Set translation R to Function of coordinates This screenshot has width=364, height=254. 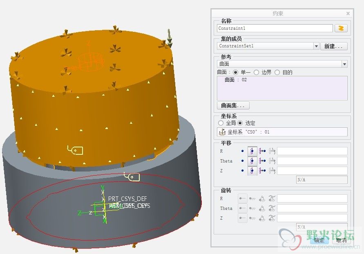tap(272, 151)
